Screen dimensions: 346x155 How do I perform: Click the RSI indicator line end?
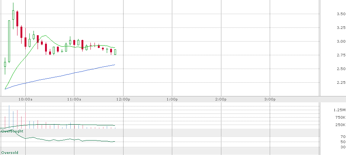(x=115, y=142)
